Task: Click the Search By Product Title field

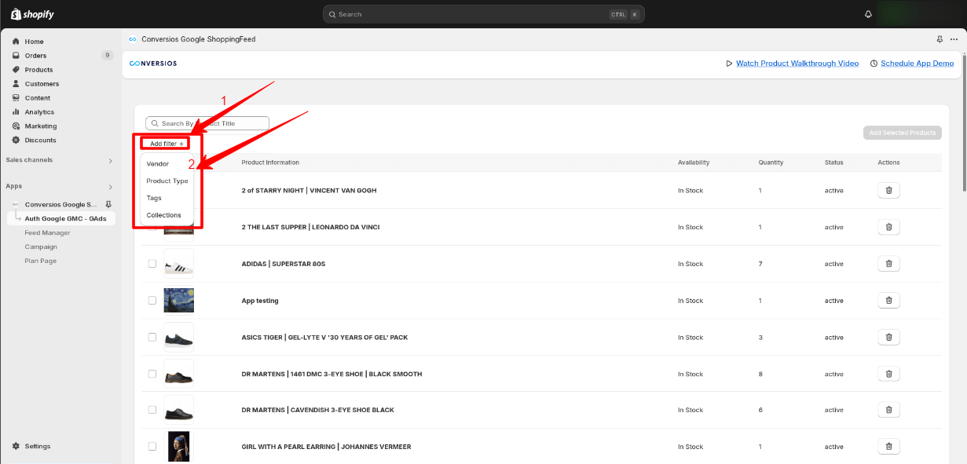Action: click(207, 123)
